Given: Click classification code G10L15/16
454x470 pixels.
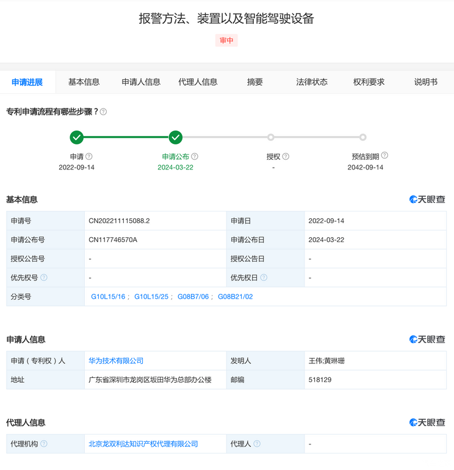Looking at the screenshot, I should [108, 296].
